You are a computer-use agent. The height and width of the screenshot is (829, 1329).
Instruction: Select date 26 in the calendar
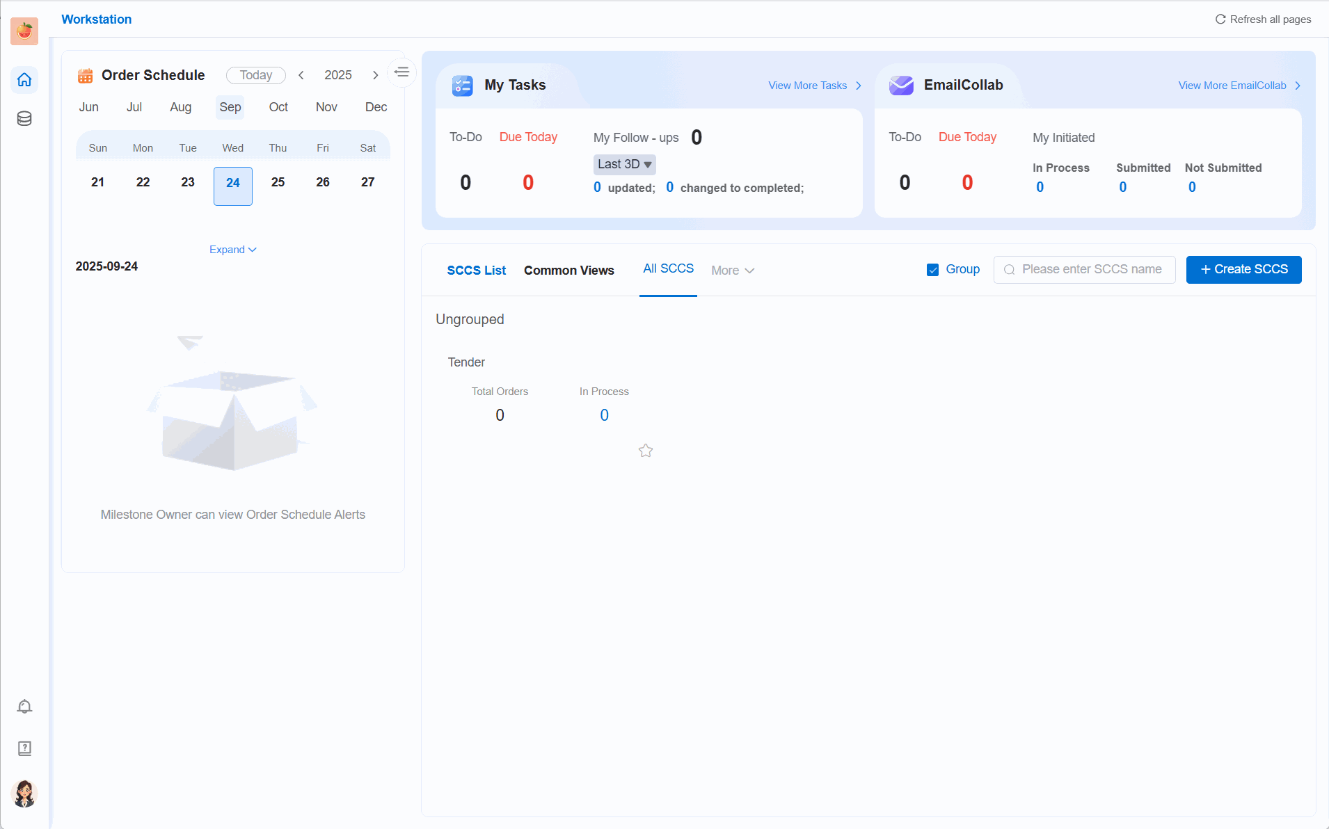click(323, 182)
